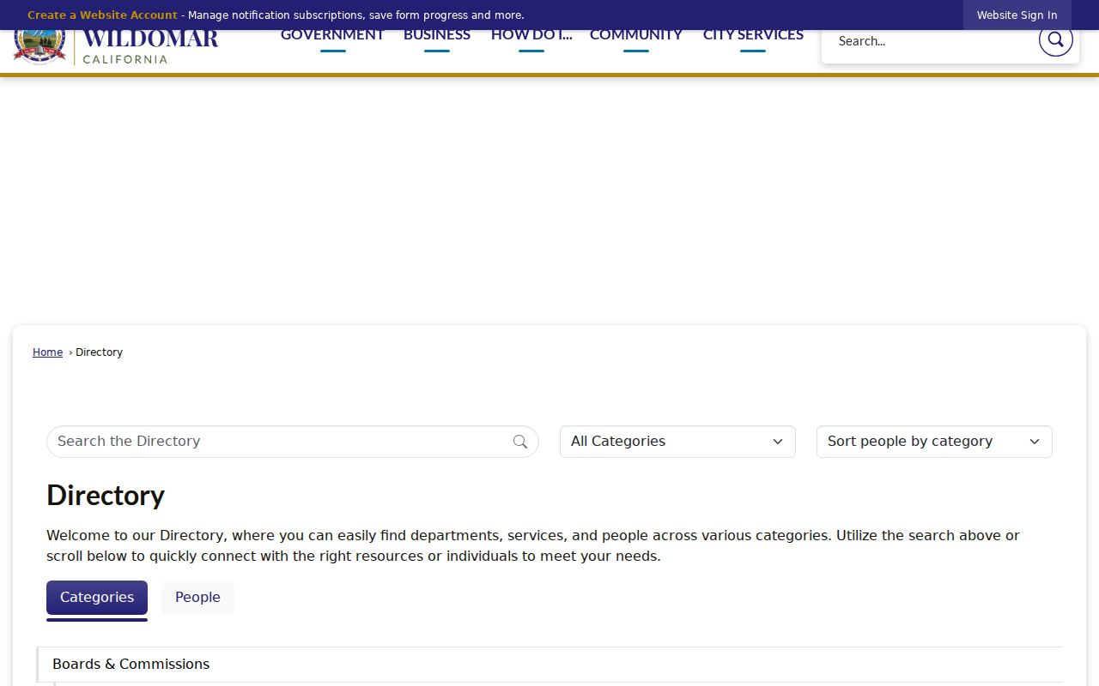Click the Directory page heading
Image resolution: width=1099 pixels, height=686 pixels.
[106, 496]
